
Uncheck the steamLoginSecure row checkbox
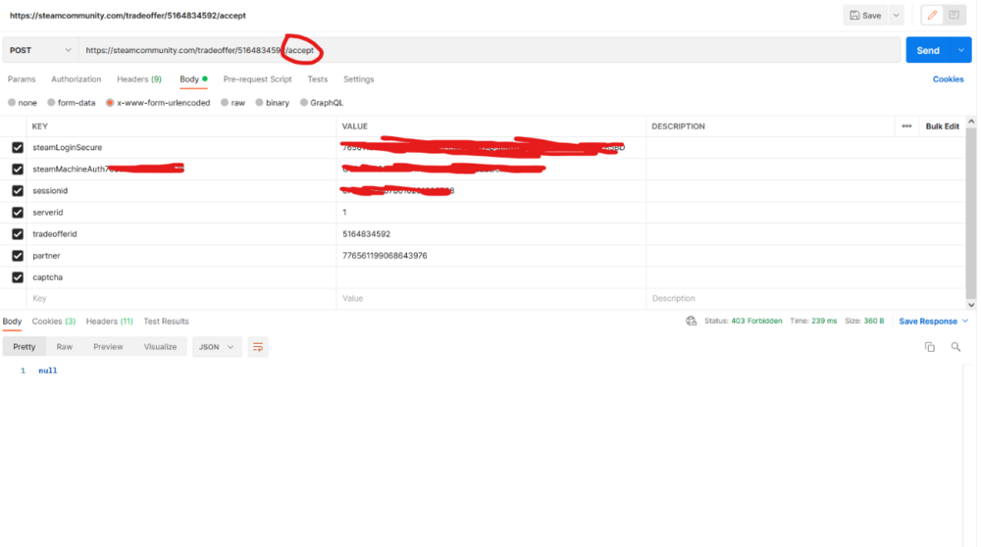point(18,148)
